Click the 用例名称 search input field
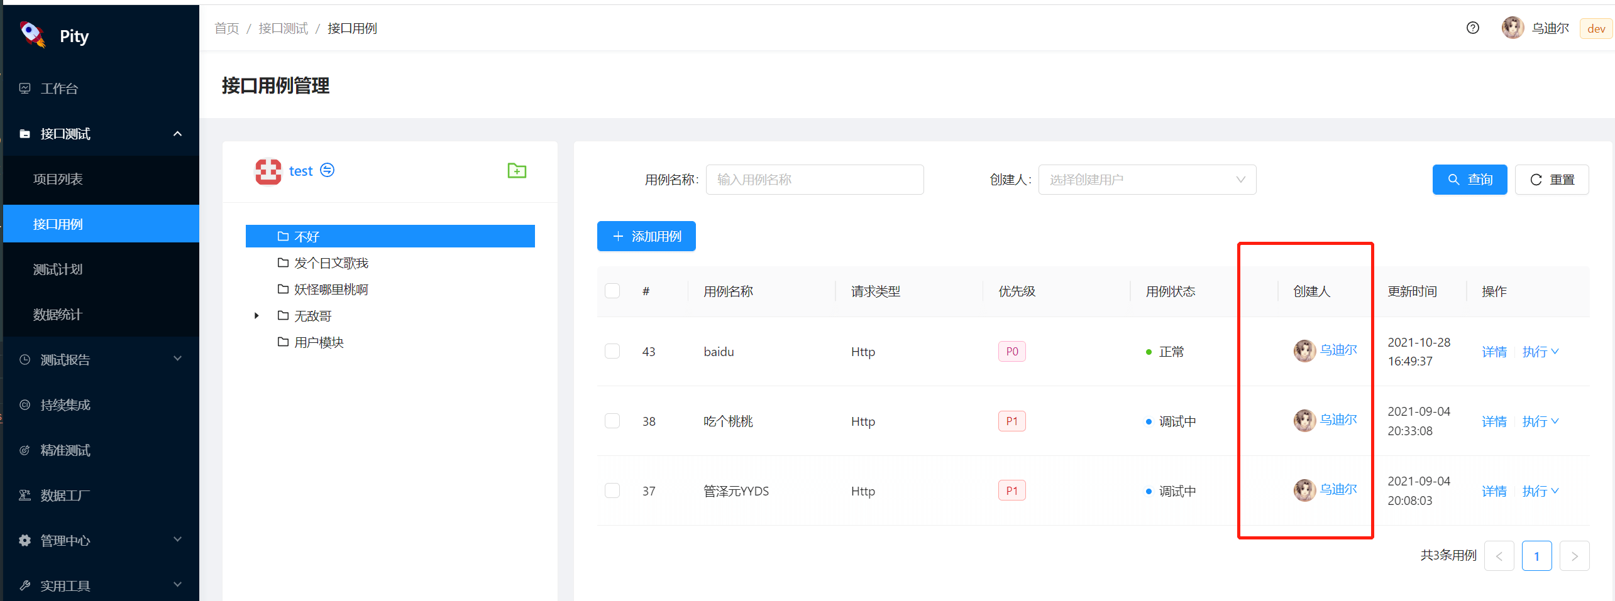Image resolution: width=1615 pixels, height=601 pixels. (815, 180)
